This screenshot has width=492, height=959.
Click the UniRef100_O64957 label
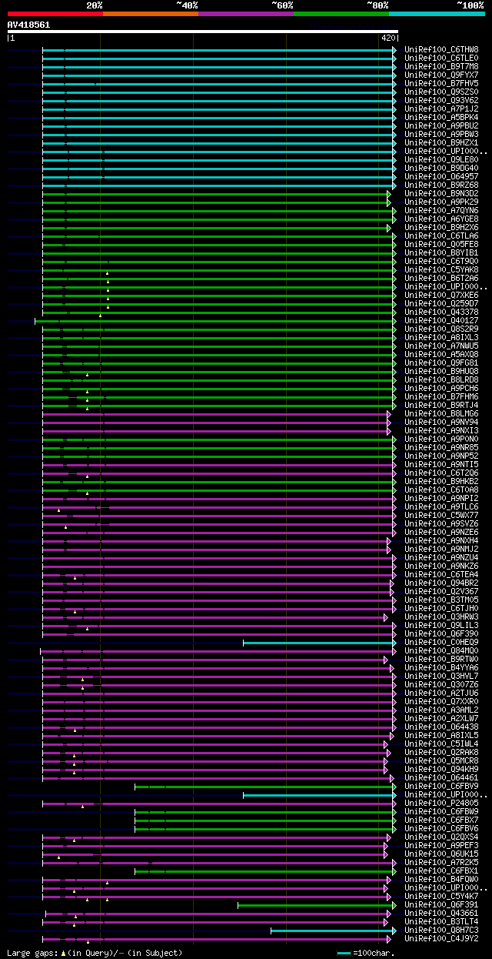pos(441,177)
